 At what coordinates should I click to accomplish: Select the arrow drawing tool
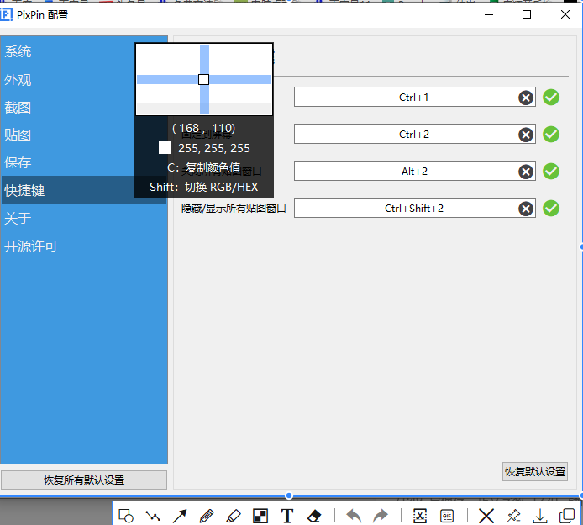coord(180,516)
